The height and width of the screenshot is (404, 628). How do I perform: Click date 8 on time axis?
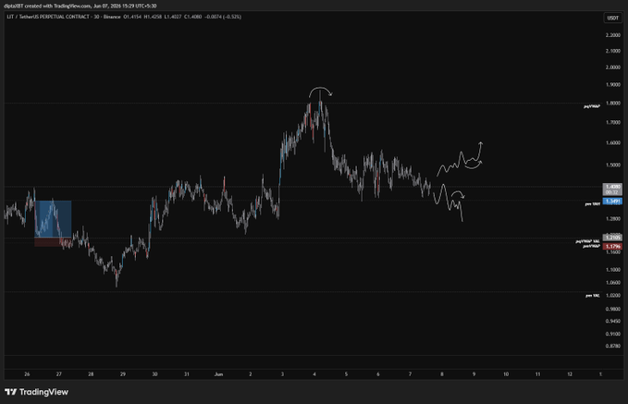442,374
